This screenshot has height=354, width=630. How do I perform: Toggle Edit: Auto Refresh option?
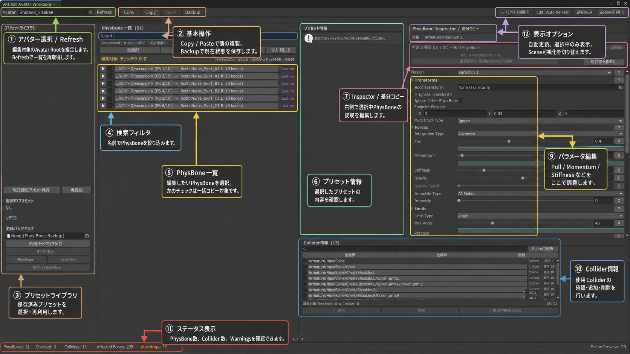click(x=553, y=12)
